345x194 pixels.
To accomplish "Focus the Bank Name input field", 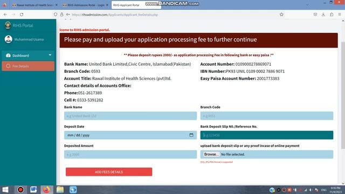I will click(130, 116).
